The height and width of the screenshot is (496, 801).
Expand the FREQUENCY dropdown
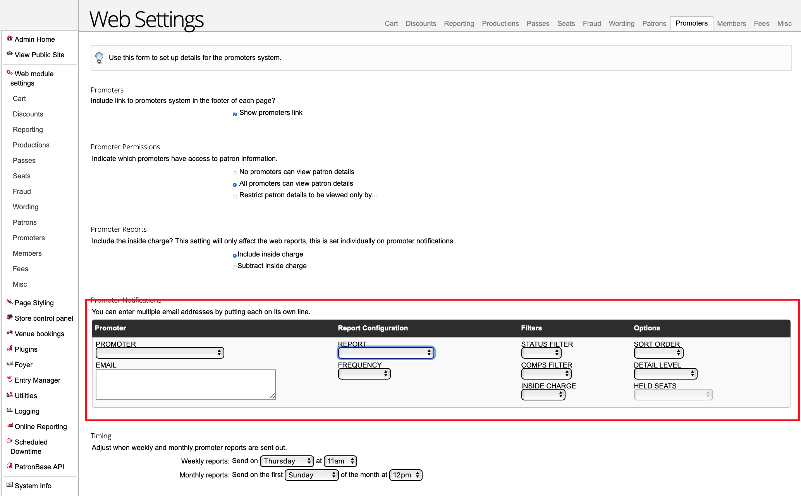coord(364,374)
